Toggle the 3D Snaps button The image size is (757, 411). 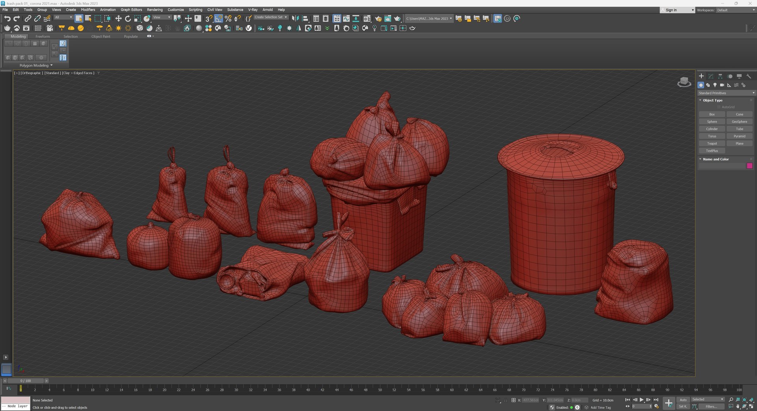point(209,19)
